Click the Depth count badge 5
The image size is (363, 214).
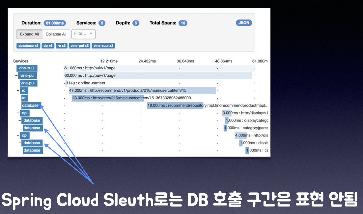point(136,23)
